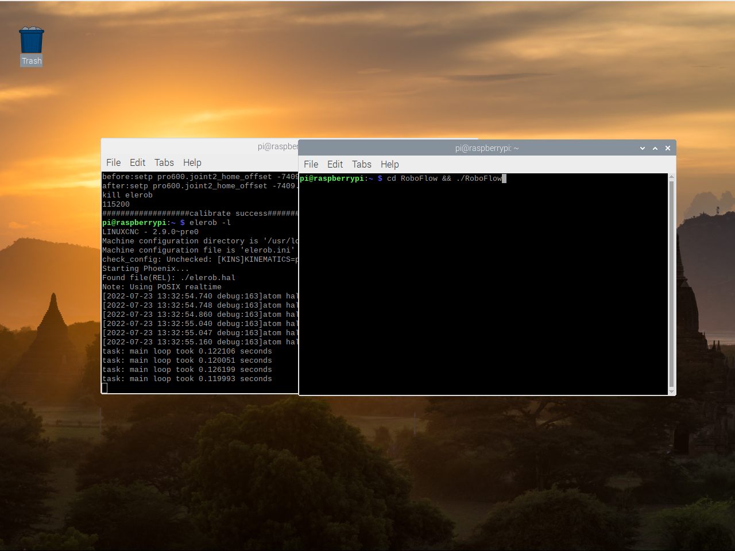
Task: Open Tabs menu in front terminal
Action: tap(361, 164)
